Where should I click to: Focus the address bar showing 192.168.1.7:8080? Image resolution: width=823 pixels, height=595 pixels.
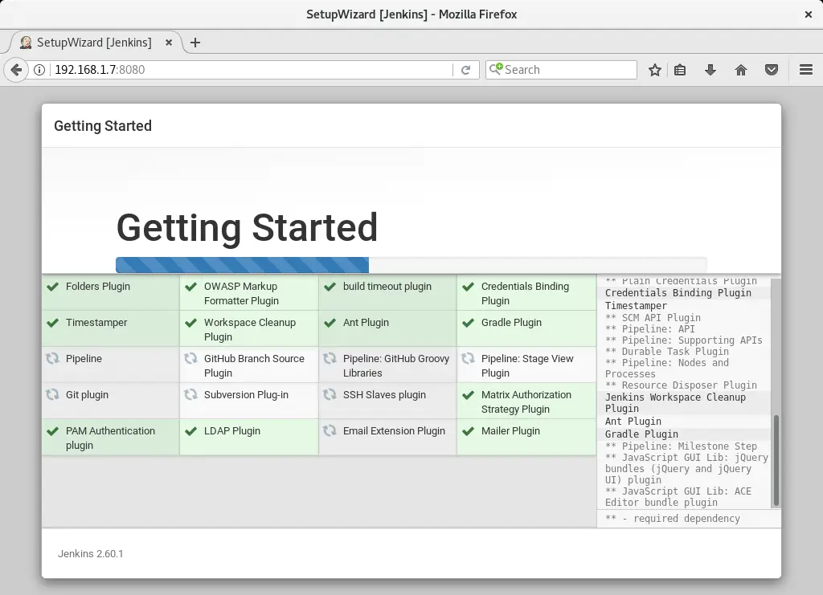[x=252, y=70]
